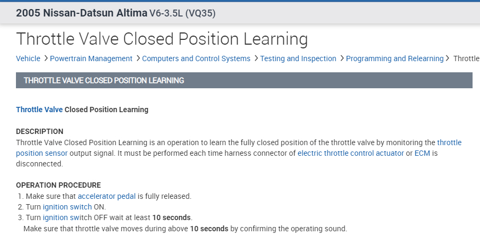This screenshot has width=480, height=252.
Task: Click the chevron after Programming and Relearning
Action: pos(448,58)
